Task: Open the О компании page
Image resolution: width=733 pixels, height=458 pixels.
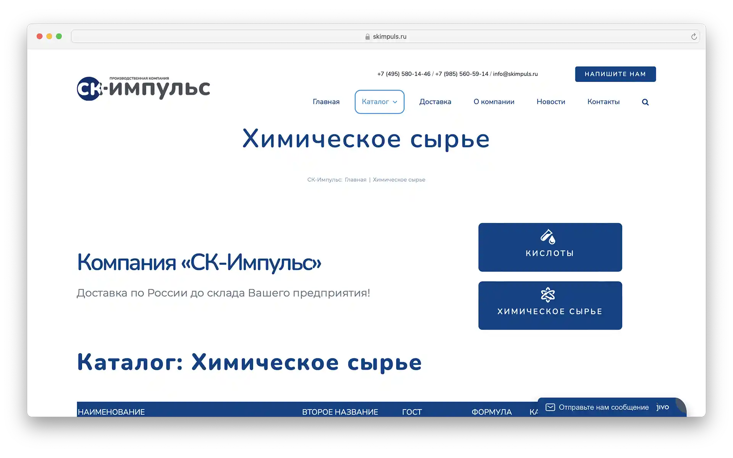Action: pos(494,102)
